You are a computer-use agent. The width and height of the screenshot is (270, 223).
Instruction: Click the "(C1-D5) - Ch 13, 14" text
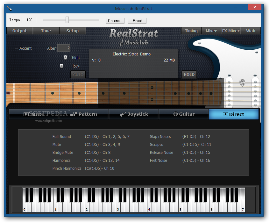tap(102, 161)
